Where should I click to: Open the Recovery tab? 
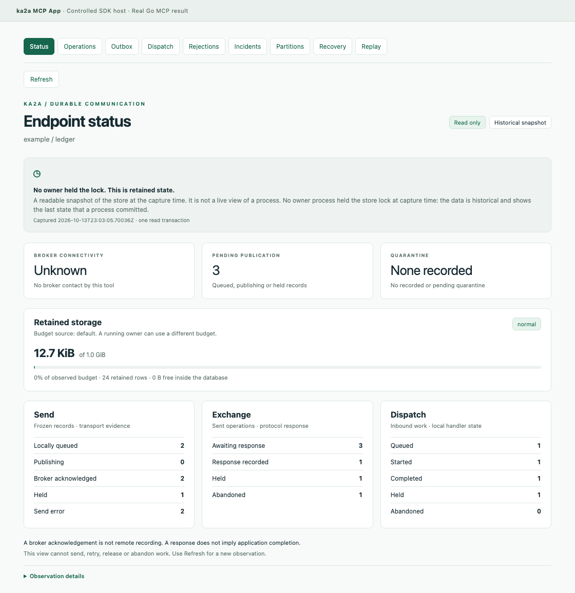333,47
